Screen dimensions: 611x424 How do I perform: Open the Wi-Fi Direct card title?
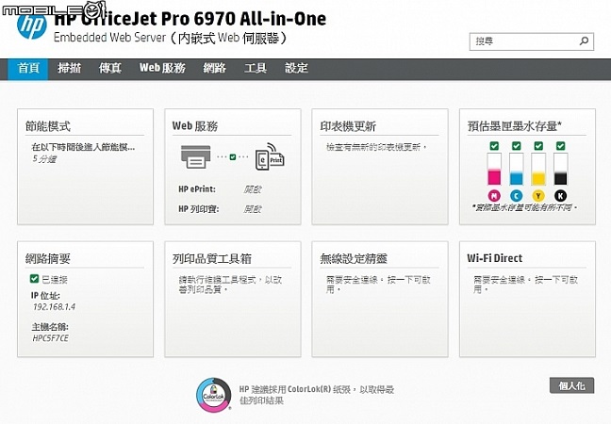494,258
